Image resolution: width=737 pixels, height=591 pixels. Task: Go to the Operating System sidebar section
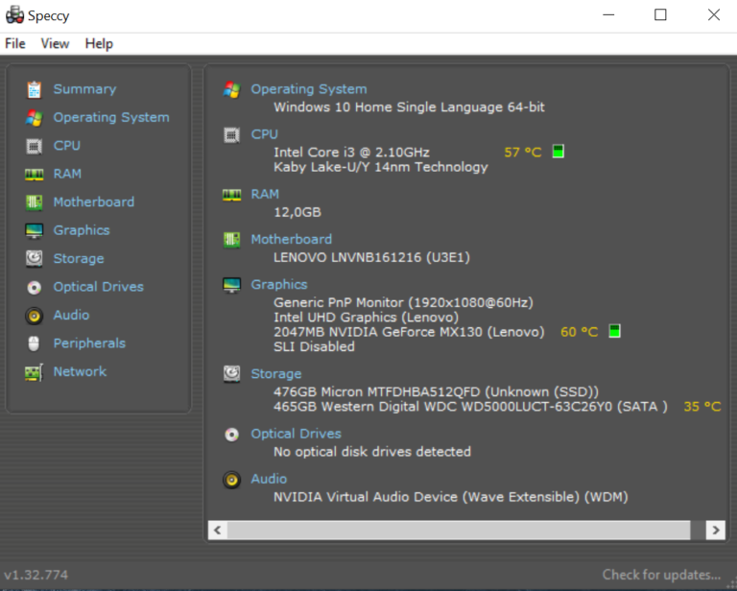point(111,117)
